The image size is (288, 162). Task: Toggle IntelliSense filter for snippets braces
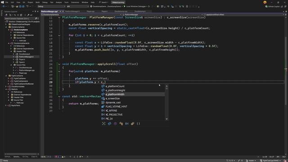coord(138,124)
